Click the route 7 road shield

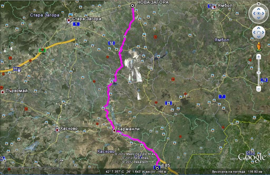point(223,97)
